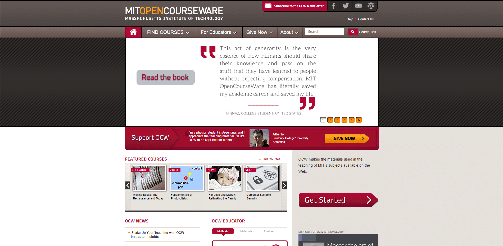This screenshot has width=503, height=246.
Task: Switch to the Materials tab
Action: coord(246,231)
